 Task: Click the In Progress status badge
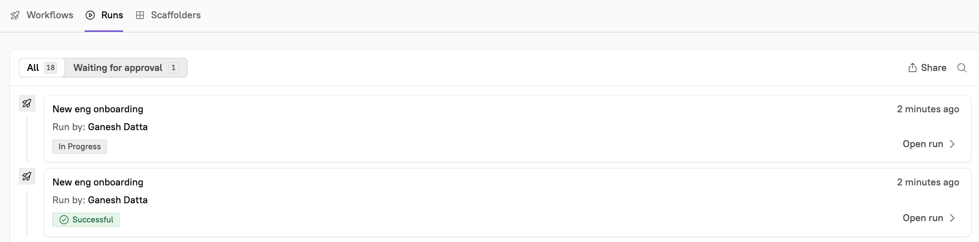point(79,147)
